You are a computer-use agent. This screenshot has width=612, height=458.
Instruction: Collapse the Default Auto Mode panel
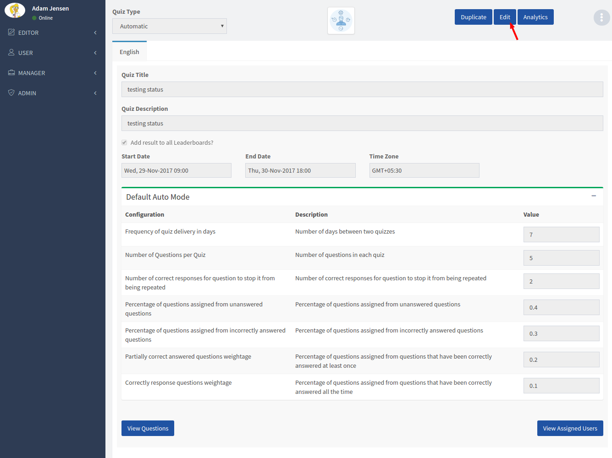tap(594, 196)
